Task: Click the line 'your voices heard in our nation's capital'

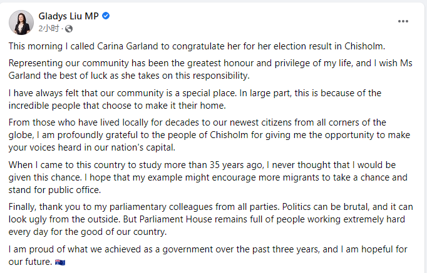Action: tap(92, 147)
